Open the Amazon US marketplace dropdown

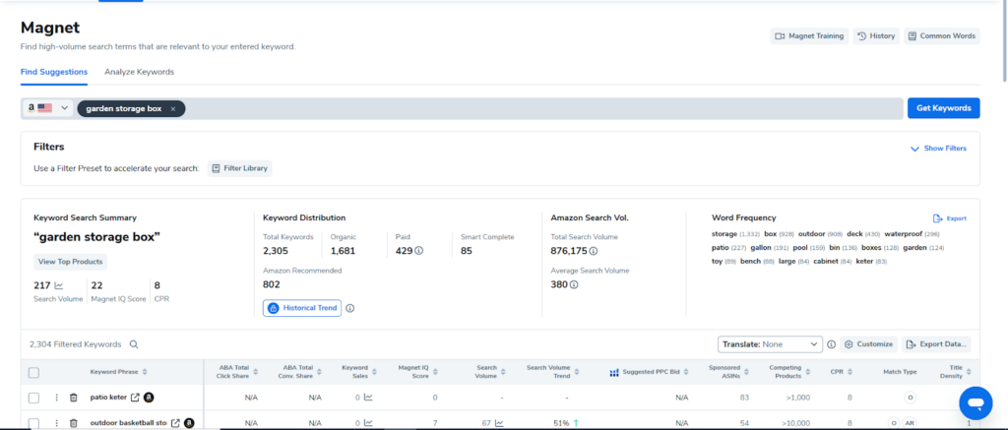click(x=49, y=108)
